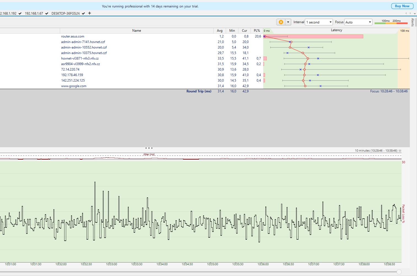This screenshot has height=276, width=417.
Task: Select the router.asus.com hop row
Action: click(73, 36)
